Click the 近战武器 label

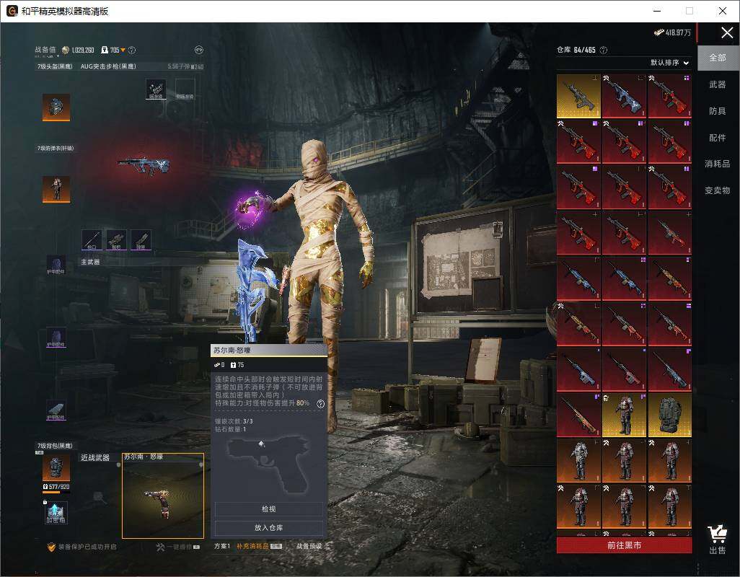[x=95, y=458]
